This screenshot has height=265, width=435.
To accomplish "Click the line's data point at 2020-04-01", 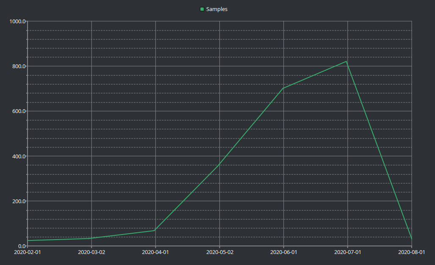I will point(155,230).
